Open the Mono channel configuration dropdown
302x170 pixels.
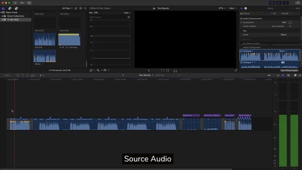[x=283, y=51]
